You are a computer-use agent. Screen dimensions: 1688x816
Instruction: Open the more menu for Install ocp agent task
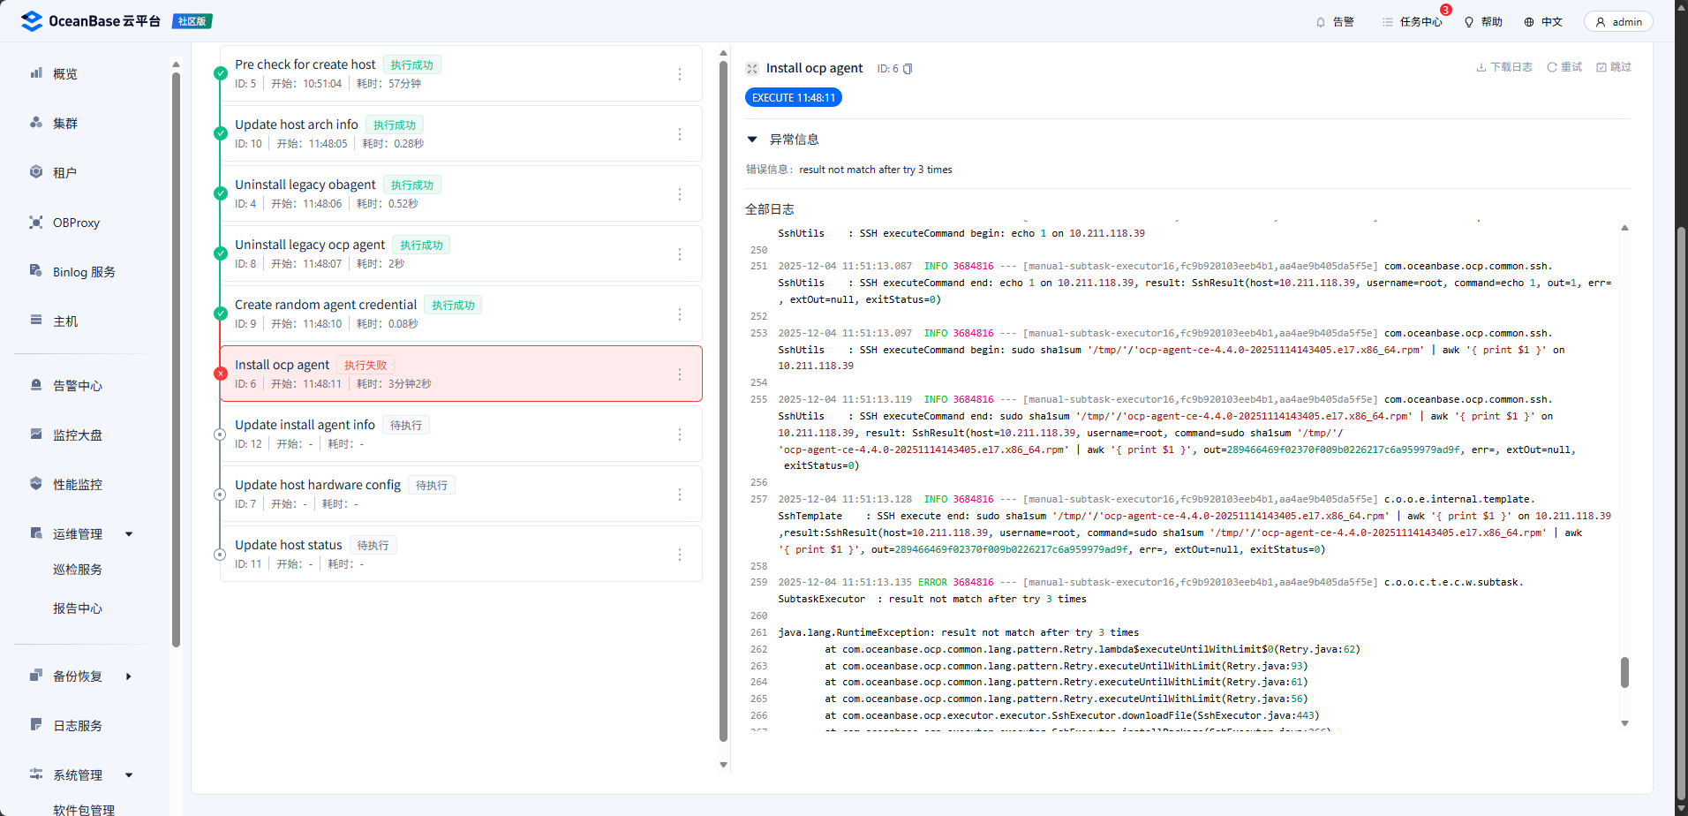[680, 374]
